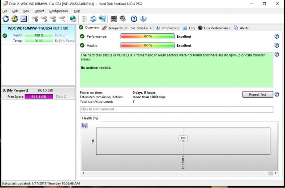Click the document report toolbar icon
This screenshot has height=188, width=285.
pyautogui.click(x=84, y=19)
